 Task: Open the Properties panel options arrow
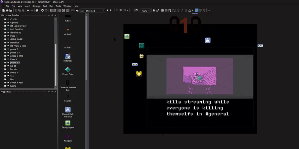(49, 92)
